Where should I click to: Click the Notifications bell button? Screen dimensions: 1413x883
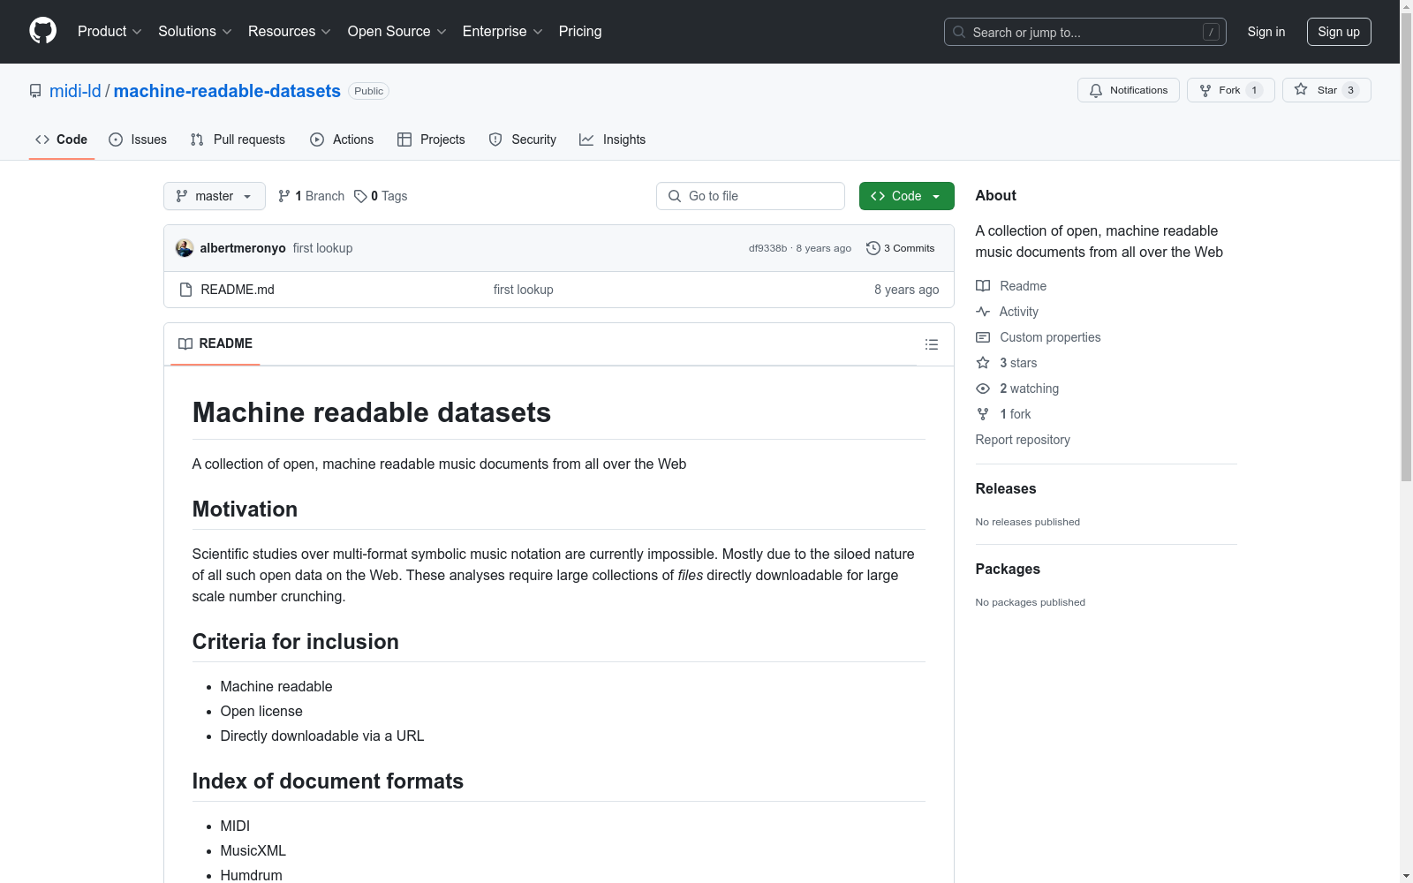coord(1128,90)
